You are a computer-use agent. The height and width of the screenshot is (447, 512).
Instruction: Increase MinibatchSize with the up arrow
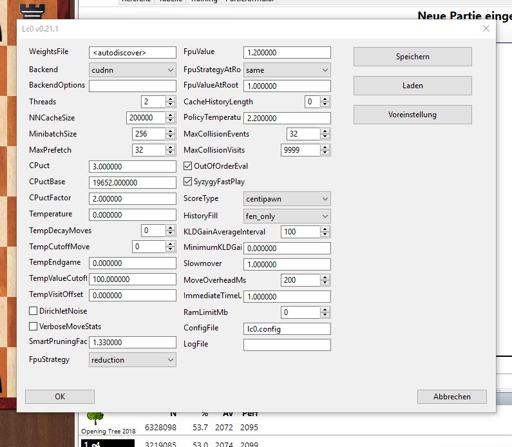click(170, 131)
